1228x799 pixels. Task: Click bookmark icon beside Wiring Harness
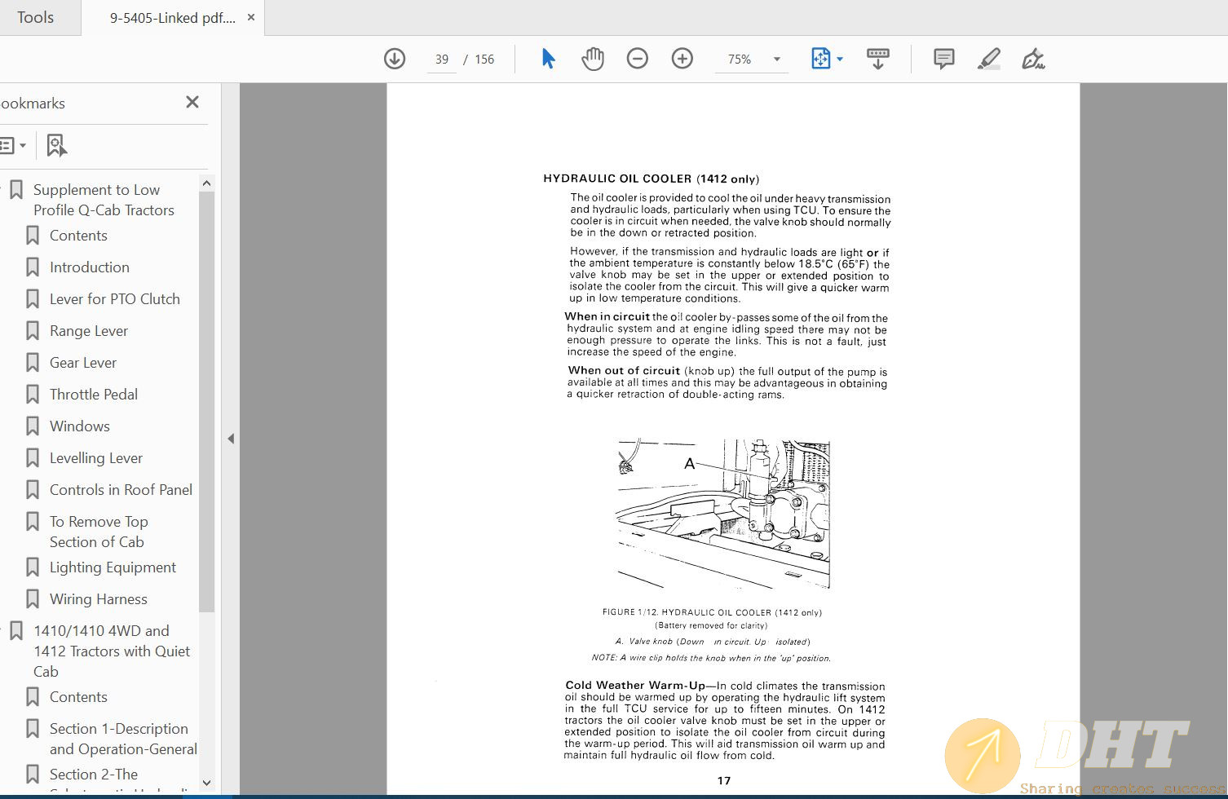click(x=33, y=599)
